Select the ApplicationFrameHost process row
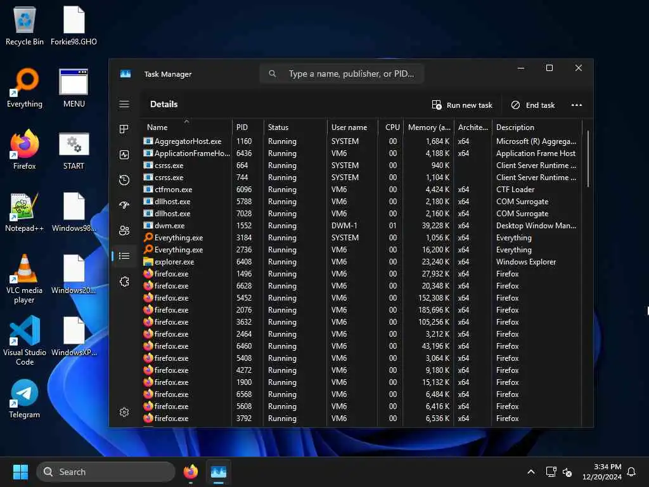The image size is (649, 487). click(362, 153)
